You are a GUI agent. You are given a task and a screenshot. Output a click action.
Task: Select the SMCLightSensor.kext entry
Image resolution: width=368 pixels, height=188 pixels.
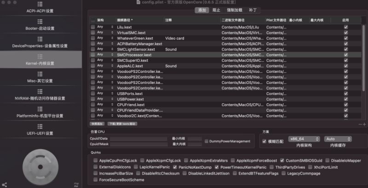click(x=136, y=50)
